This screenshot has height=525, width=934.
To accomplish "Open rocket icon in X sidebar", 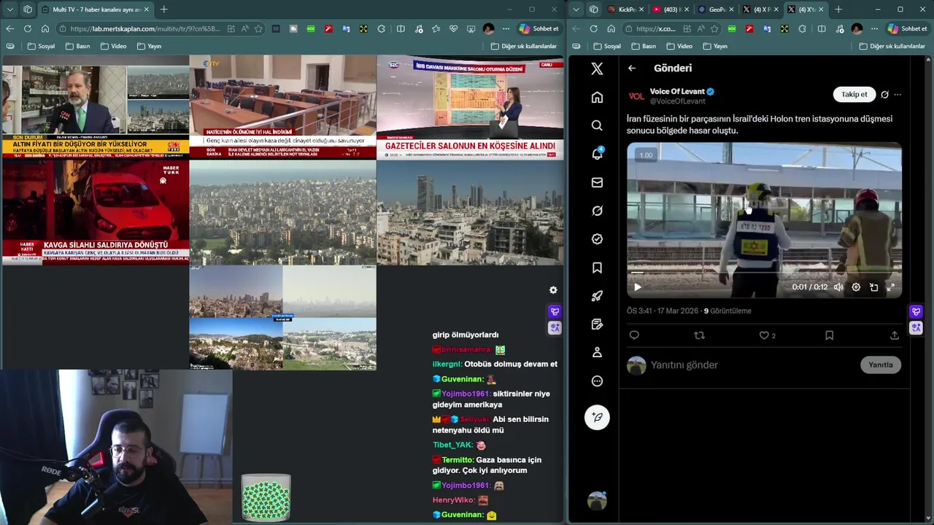I will coord(597,296).
